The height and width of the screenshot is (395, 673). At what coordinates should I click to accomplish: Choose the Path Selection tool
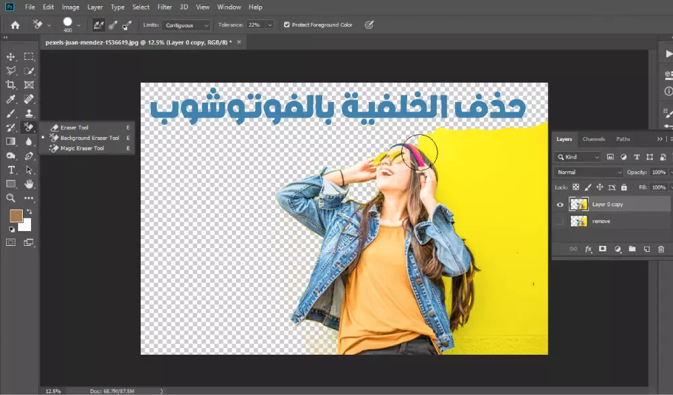pyautogui.click(x=29, y=170)
